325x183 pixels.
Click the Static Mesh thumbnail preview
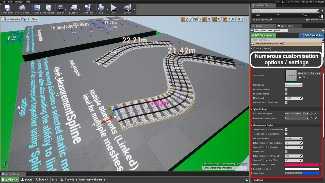[x=291, y=75]
